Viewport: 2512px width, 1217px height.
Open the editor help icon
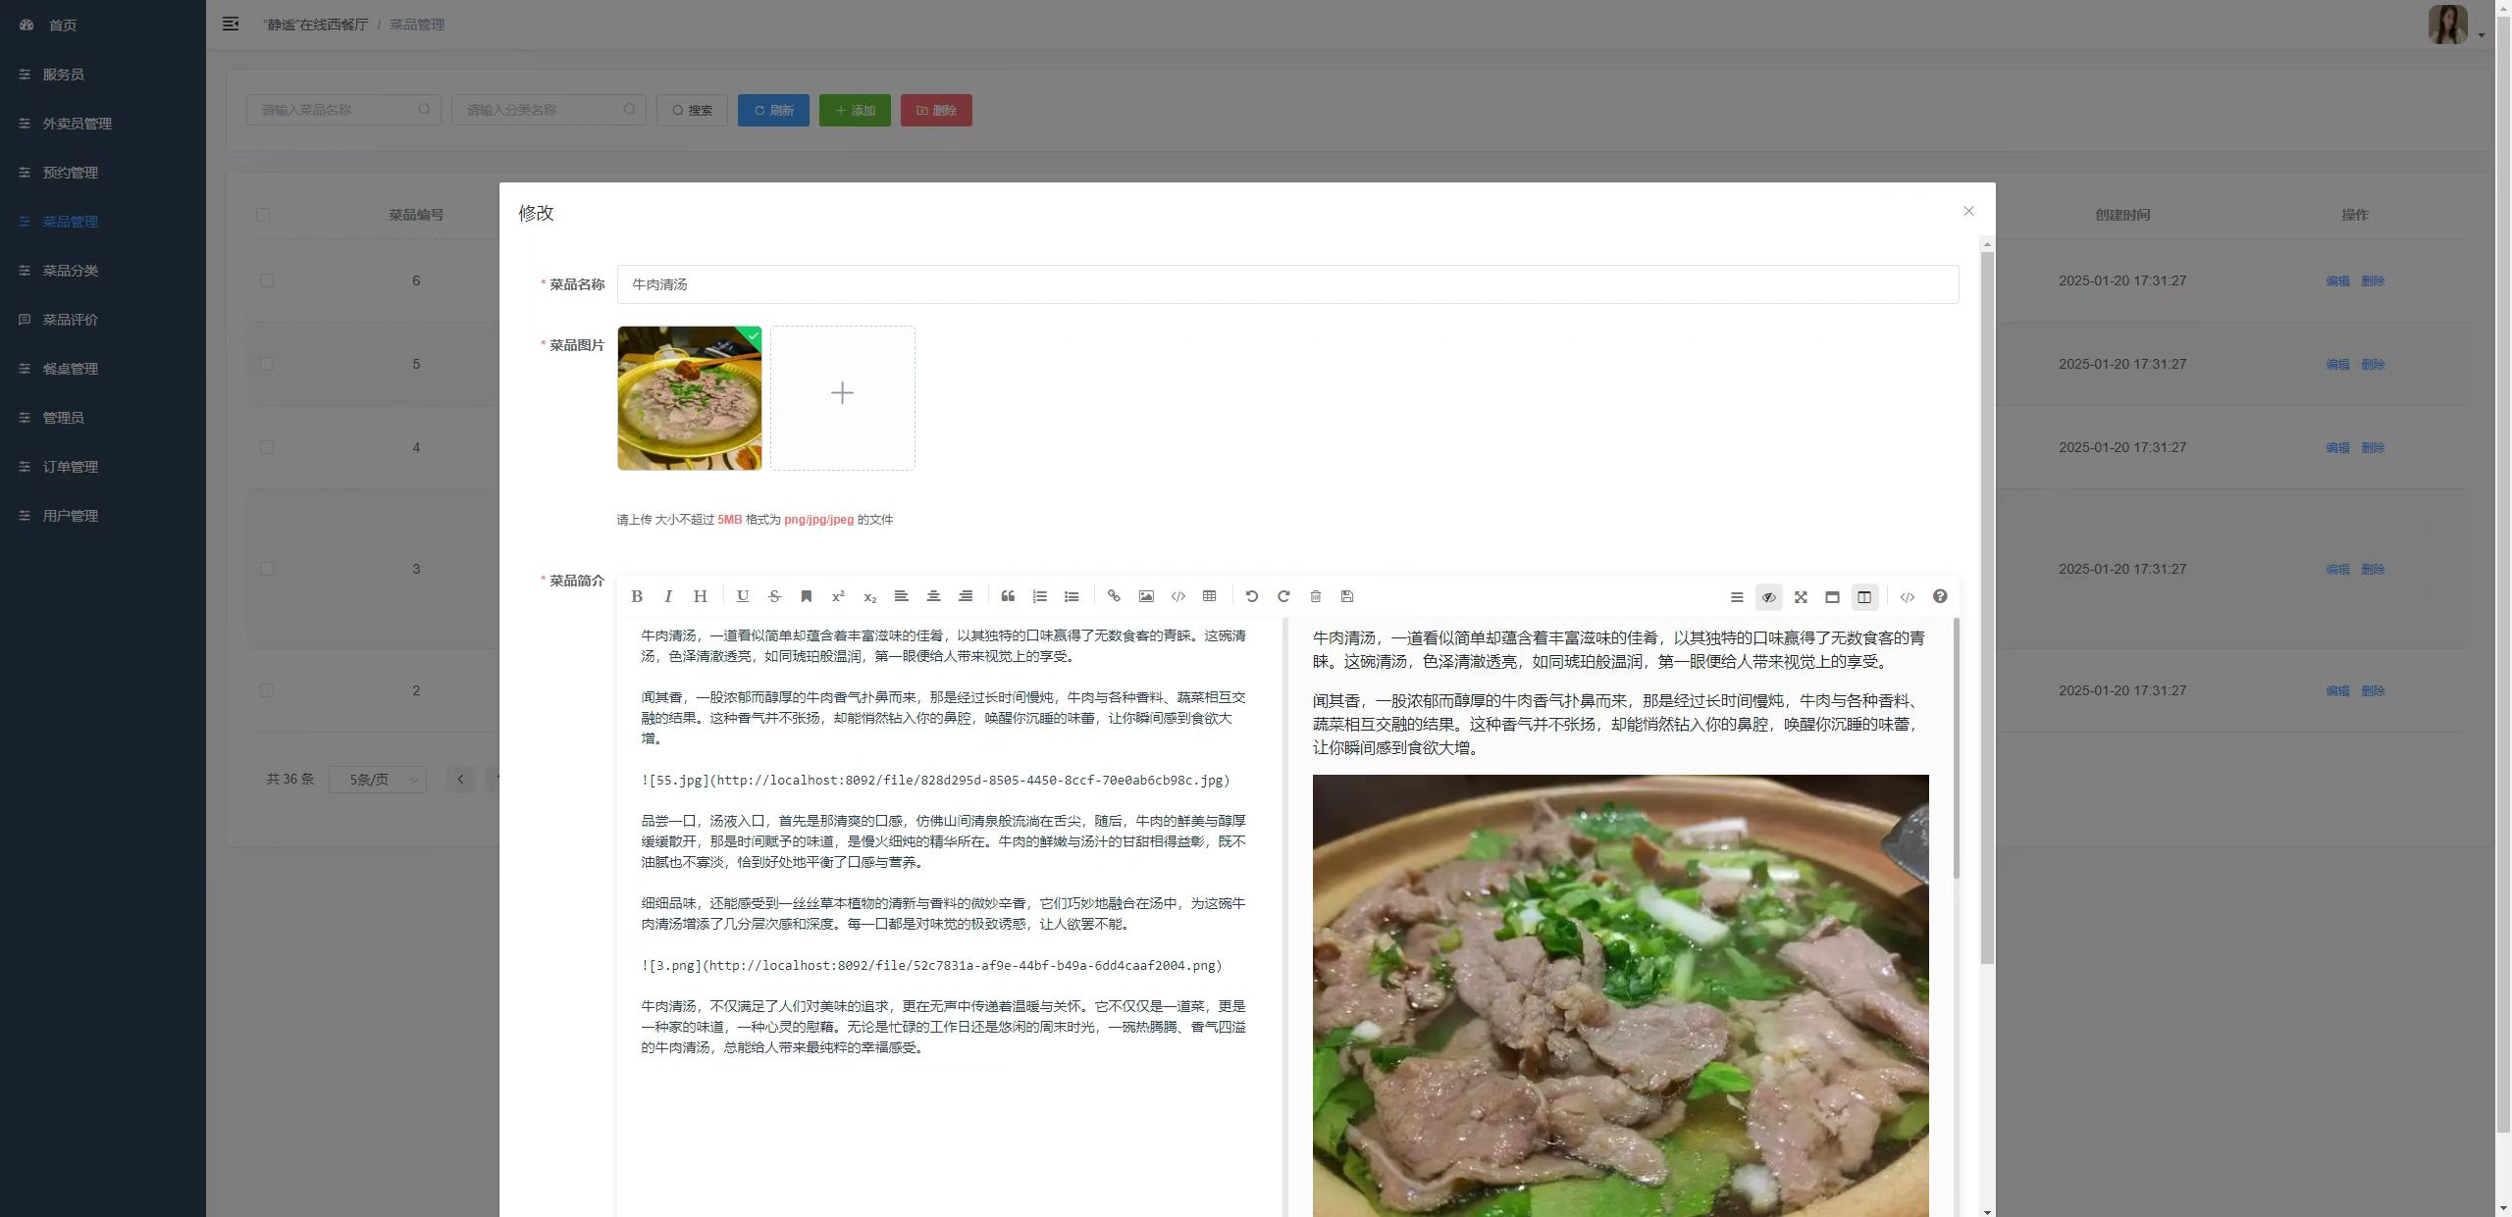point(1940,596)
